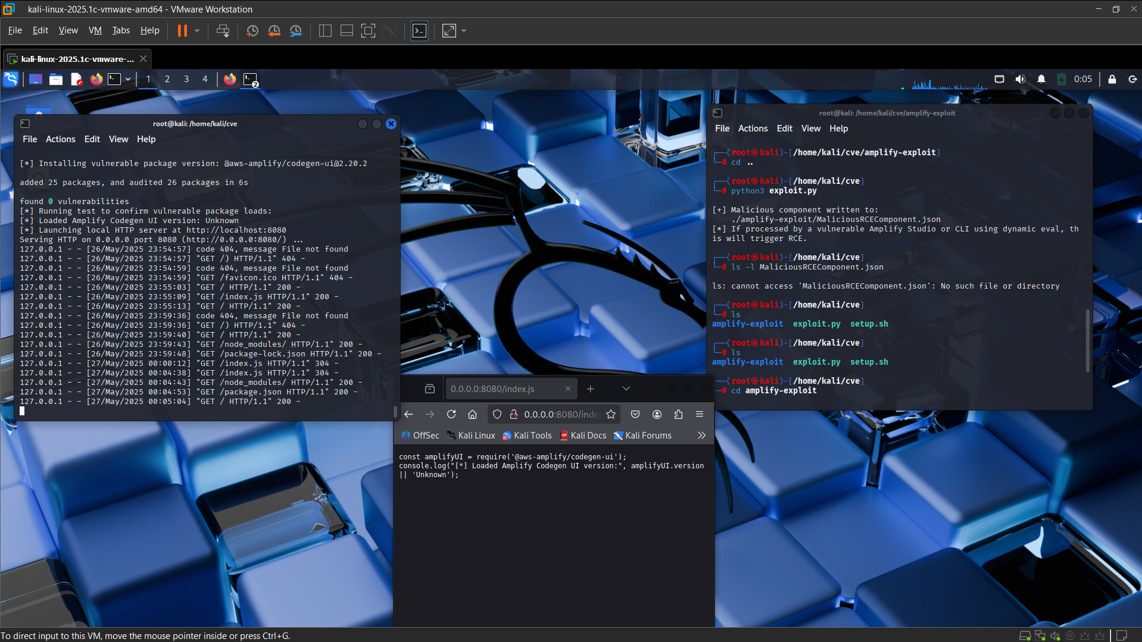
Task: Close the 0.0.0.0:8080/index.js browser tab
Action: point(568,389)
